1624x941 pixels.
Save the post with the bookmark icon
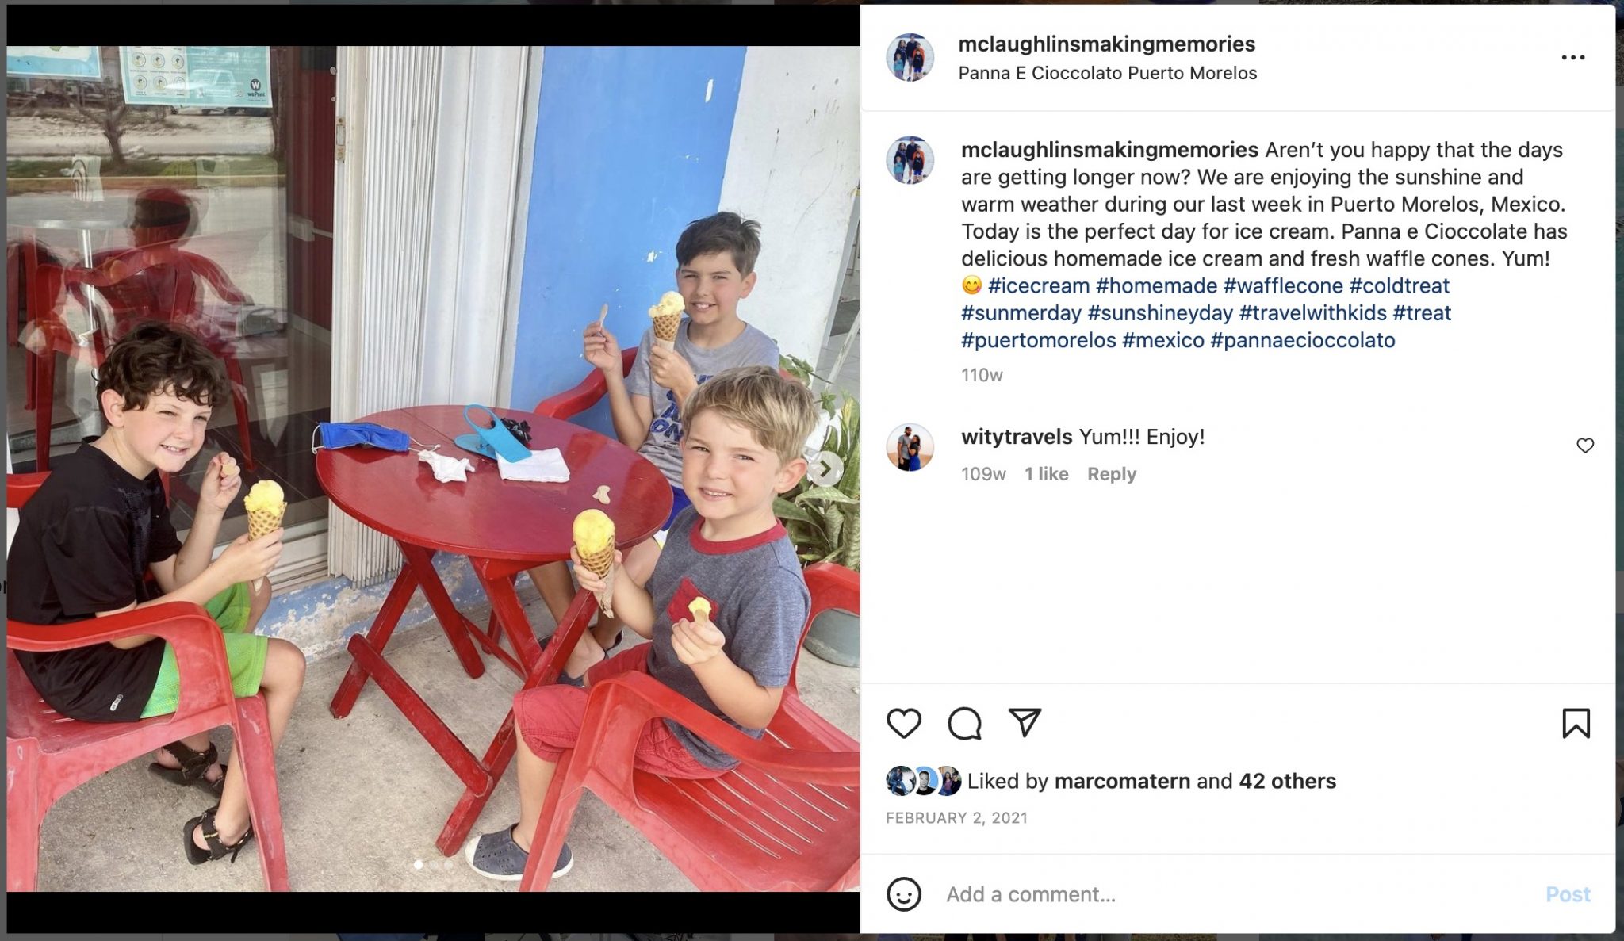1576,723
